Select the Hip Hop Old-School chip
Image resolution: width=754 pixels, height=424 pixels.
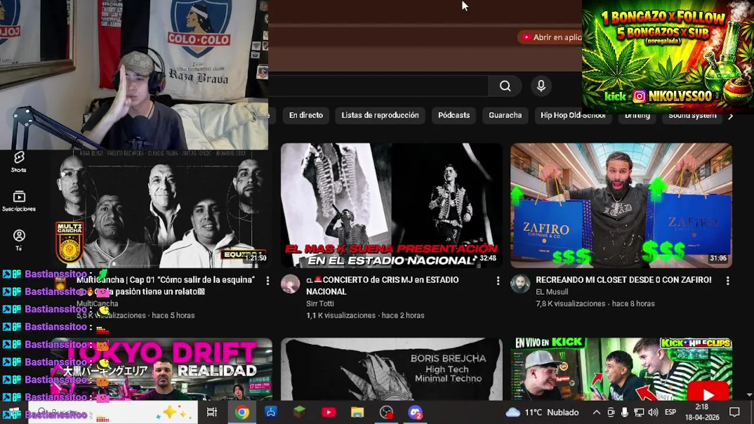point(573,115)
